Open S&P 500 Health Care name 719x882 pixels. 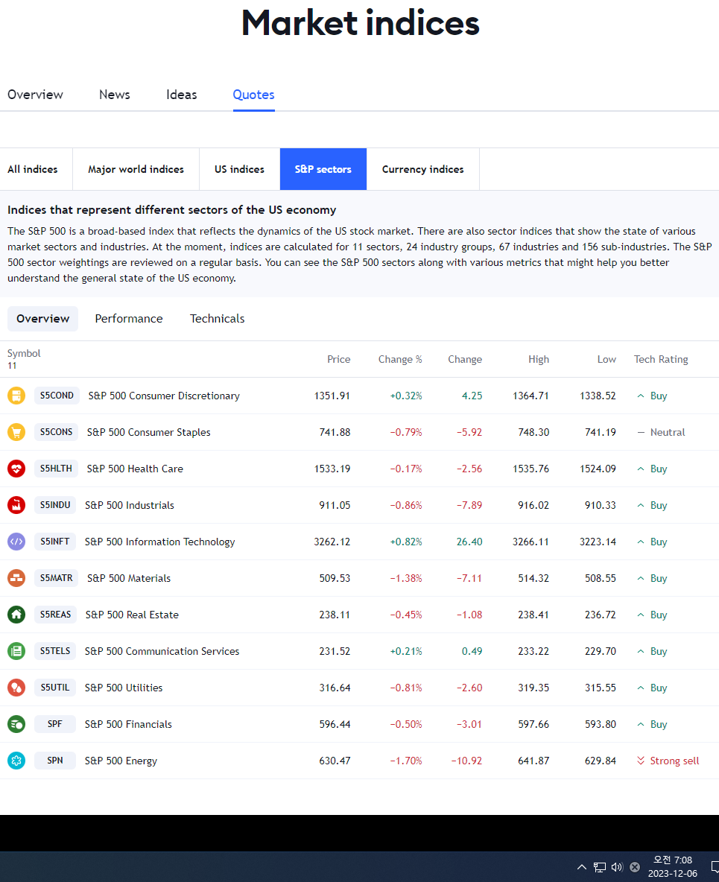[135, 469]
